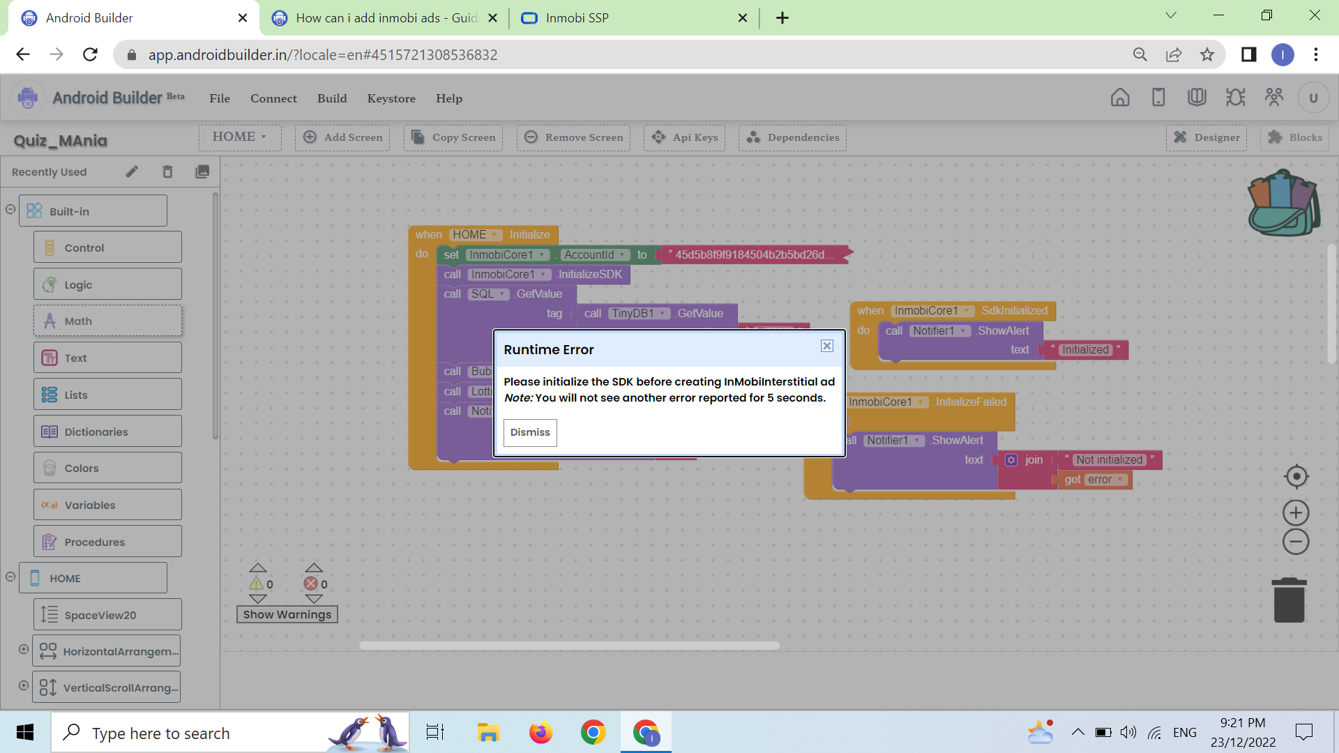Open the backpack icon on the workspace
This screenshot has width=1339, height=753.
1283,203
